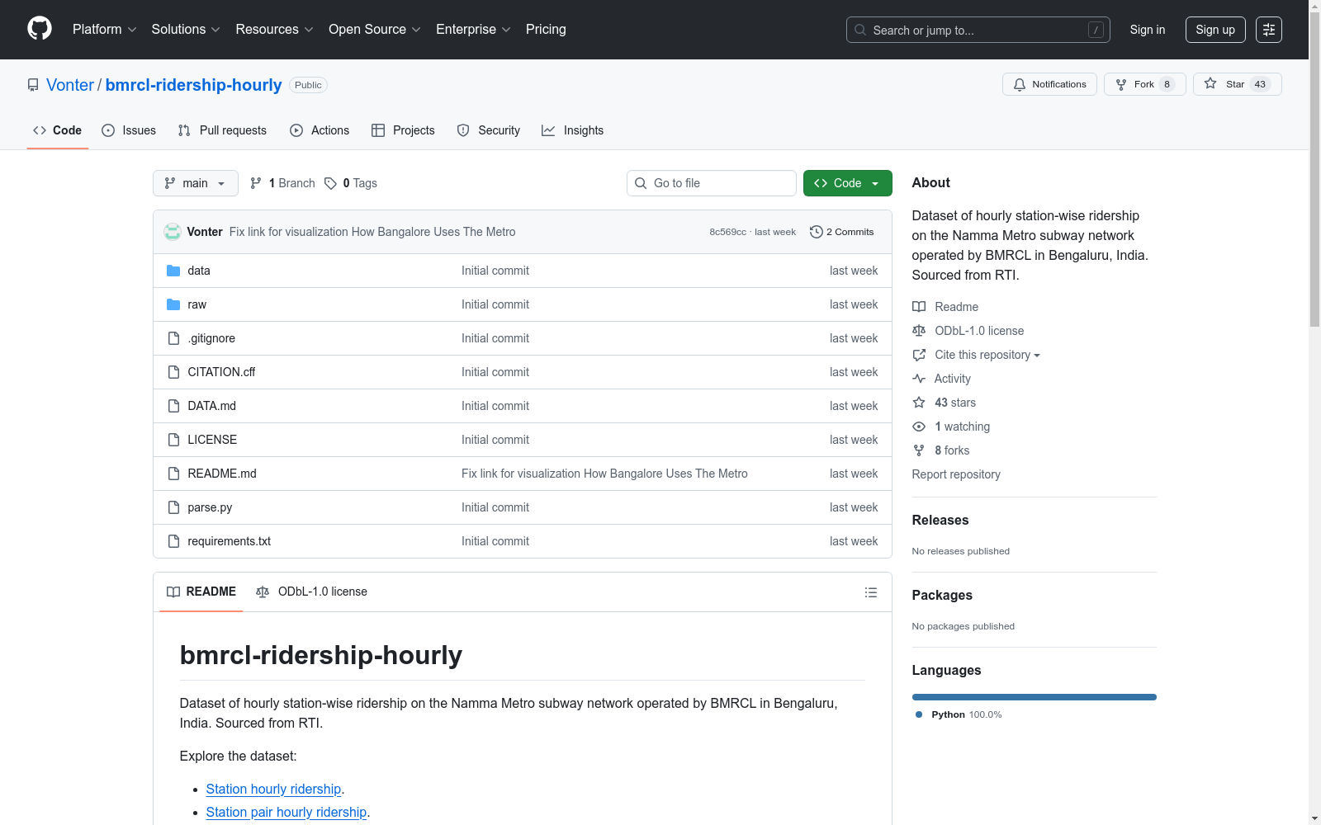
Task: Switch to the Security tab
Action: [x=489, y=130]
